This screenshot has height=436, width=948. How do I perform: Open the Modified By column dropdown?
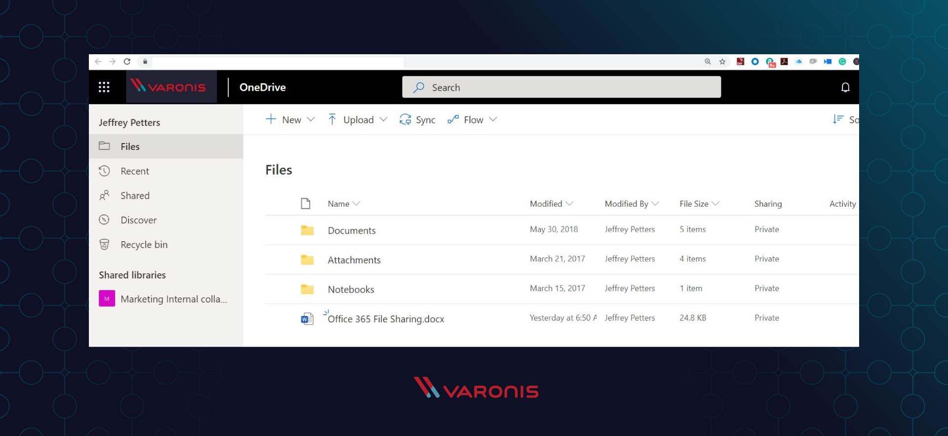pyautogui.click(x=655, y=204)
